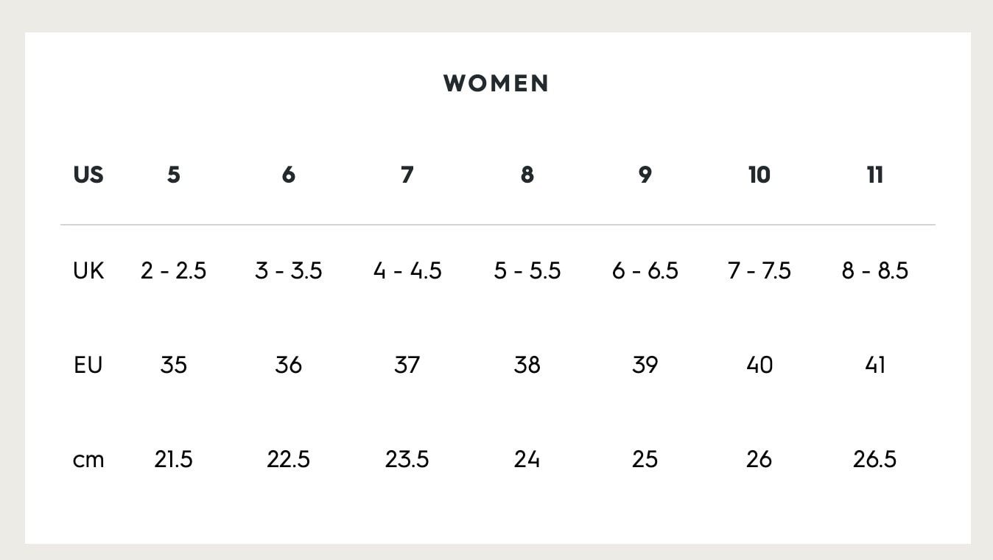Screen dimensions: 993x560
Task: Choose US size 11 column header
Action: click(874, 175)
